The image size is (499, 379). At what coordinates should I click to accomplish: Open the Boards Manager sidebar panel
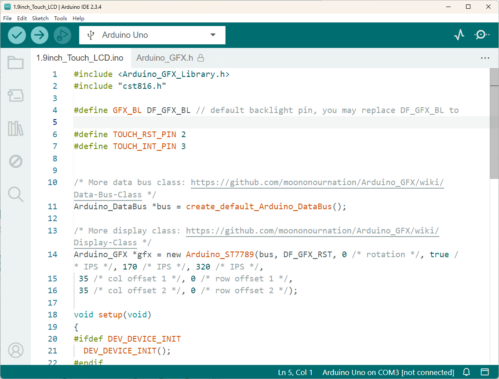pos(15,95)
